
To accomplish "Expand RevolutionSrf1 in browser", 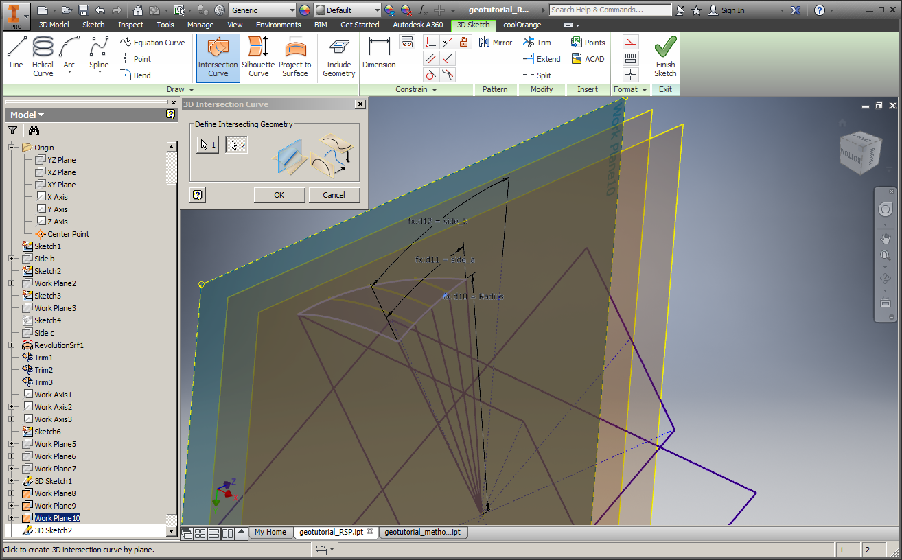I will click(x=12, y=345).
